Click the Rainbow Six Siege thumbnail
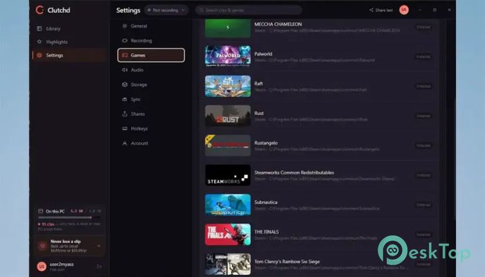Viewport: 485px width, 277px height. [x=228, y=264]
